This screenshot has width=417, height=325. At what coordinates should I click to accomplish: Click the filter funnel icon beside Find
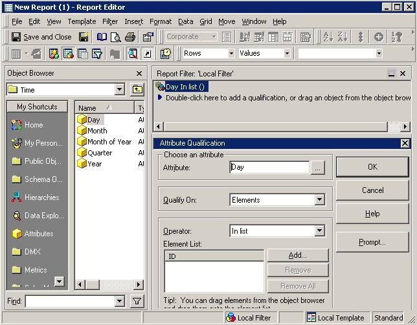point(137,301)
